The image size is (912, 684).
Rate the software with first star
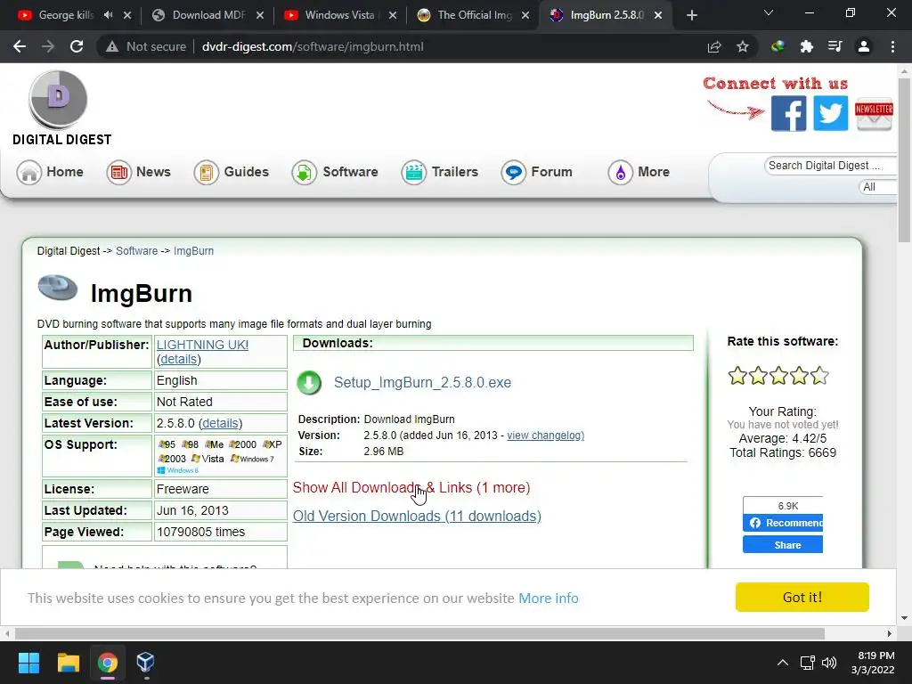point(737,376)
